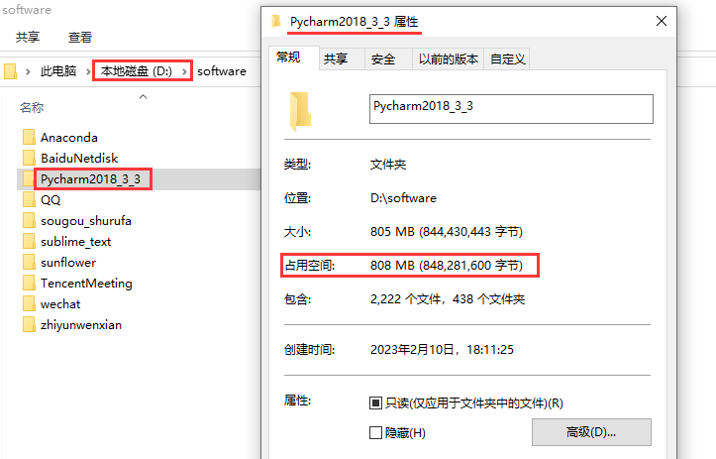Open the 以前的版本 tab

[448, 58]
